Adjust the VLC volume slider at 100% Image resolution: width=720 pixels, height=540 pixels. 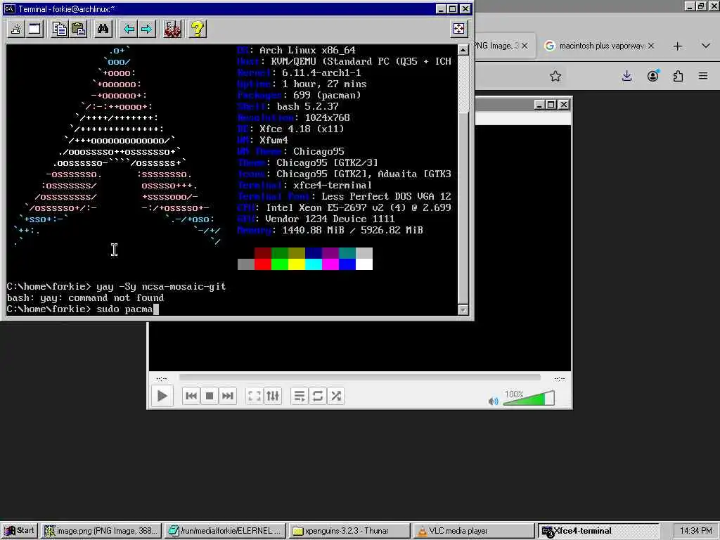(529, 398)
